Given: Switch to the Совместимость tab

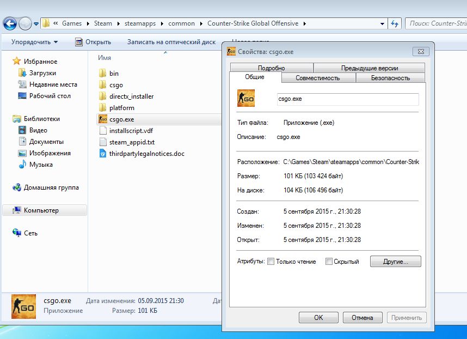Looking at the screenshot, I should 317,78.
